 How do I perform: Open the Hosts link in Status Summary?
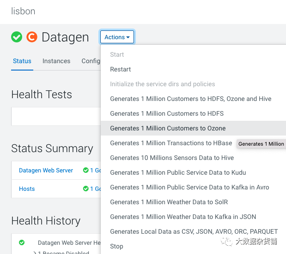click(x=27, y=189)
